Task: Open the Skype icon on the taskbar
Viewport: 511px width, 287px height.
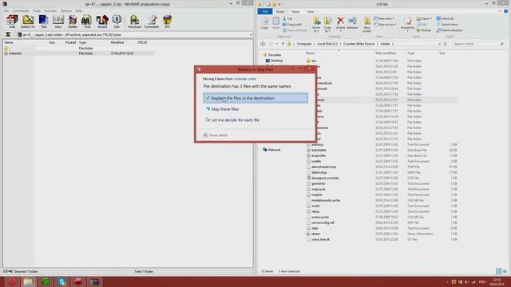Action: pos(62,281)
